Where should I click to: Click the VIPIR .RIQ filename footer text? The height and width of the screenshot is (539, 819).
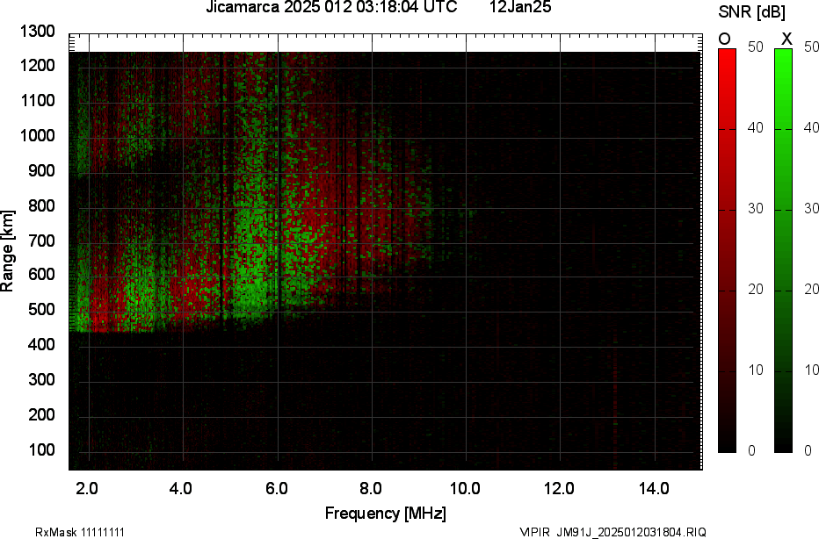pos(612,532)
